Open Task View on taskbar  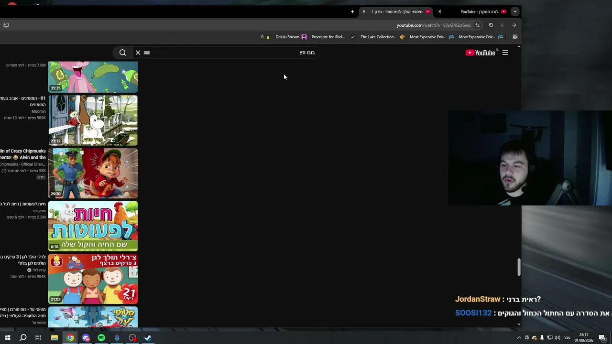(38, 338)
